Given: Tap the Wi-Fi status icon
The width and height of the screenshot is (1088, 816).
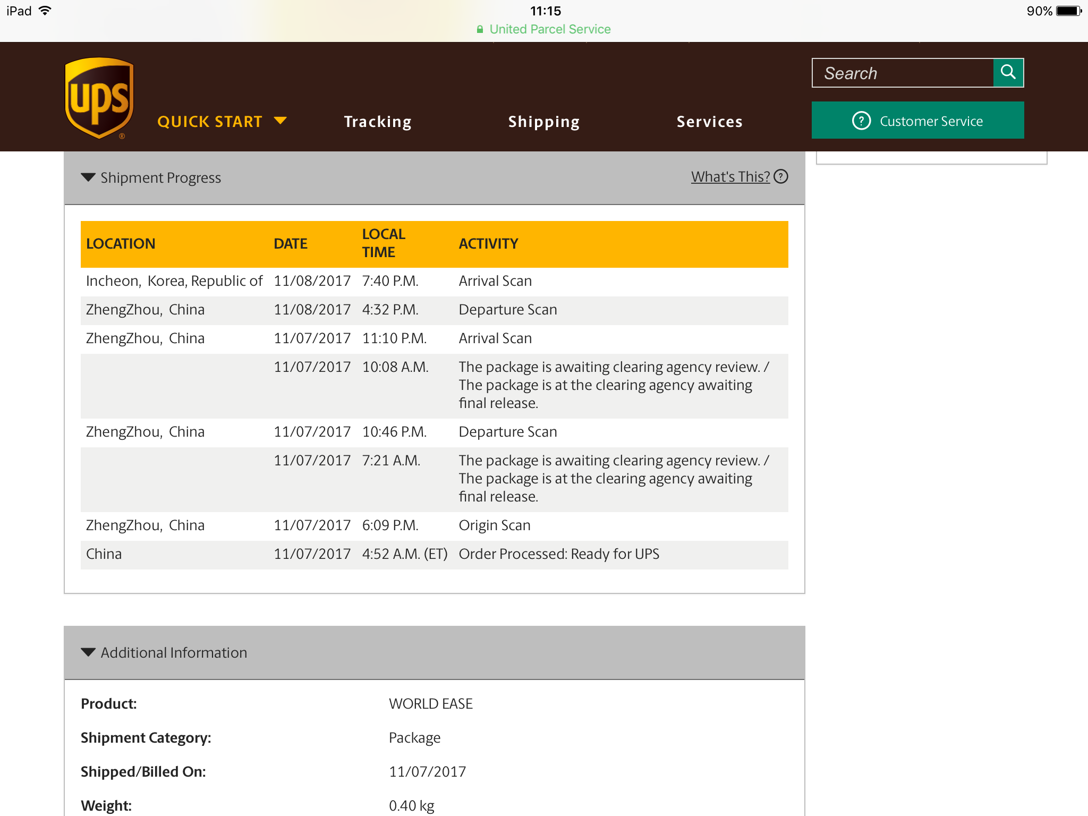Looking at the screenshot, I should tap(46, 11).
